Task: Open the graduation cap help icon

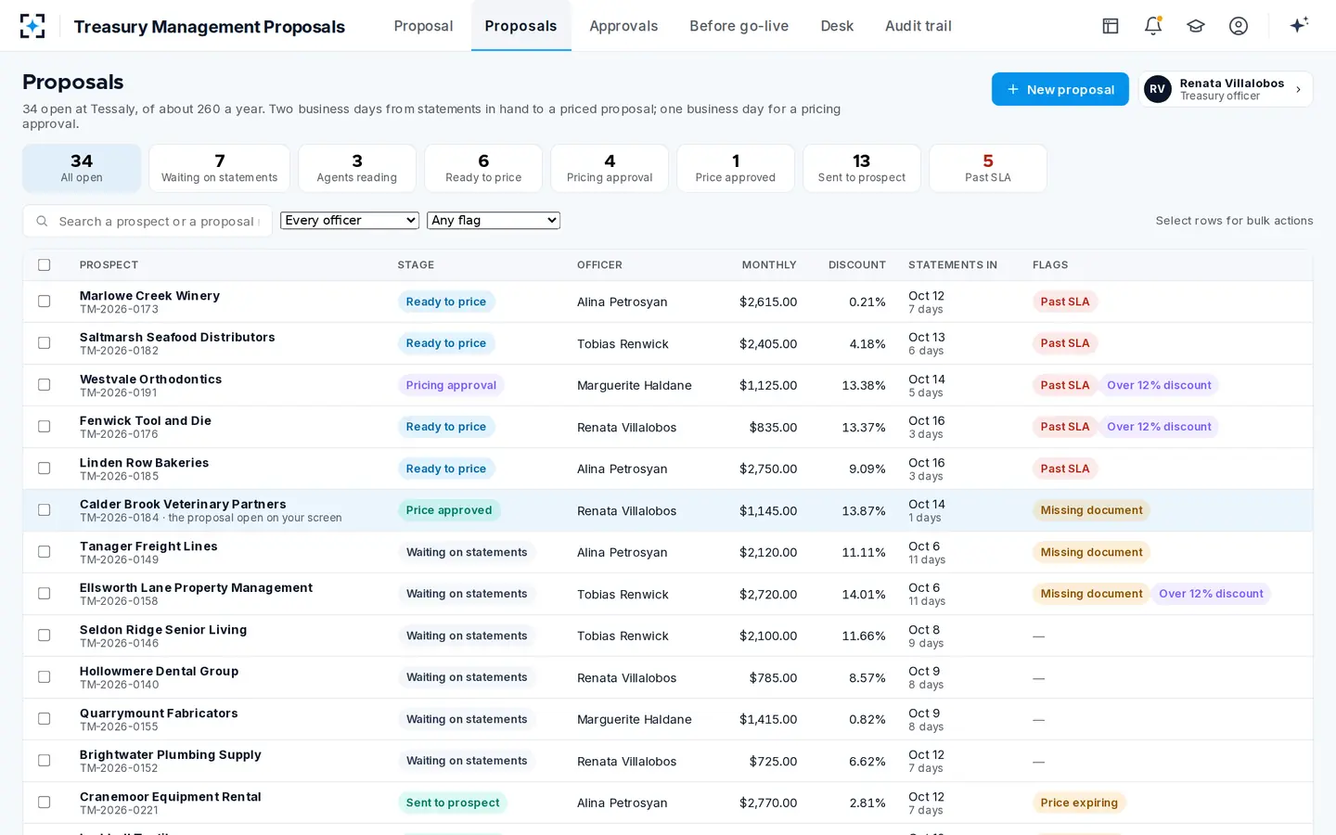Action: [1196, 26]
